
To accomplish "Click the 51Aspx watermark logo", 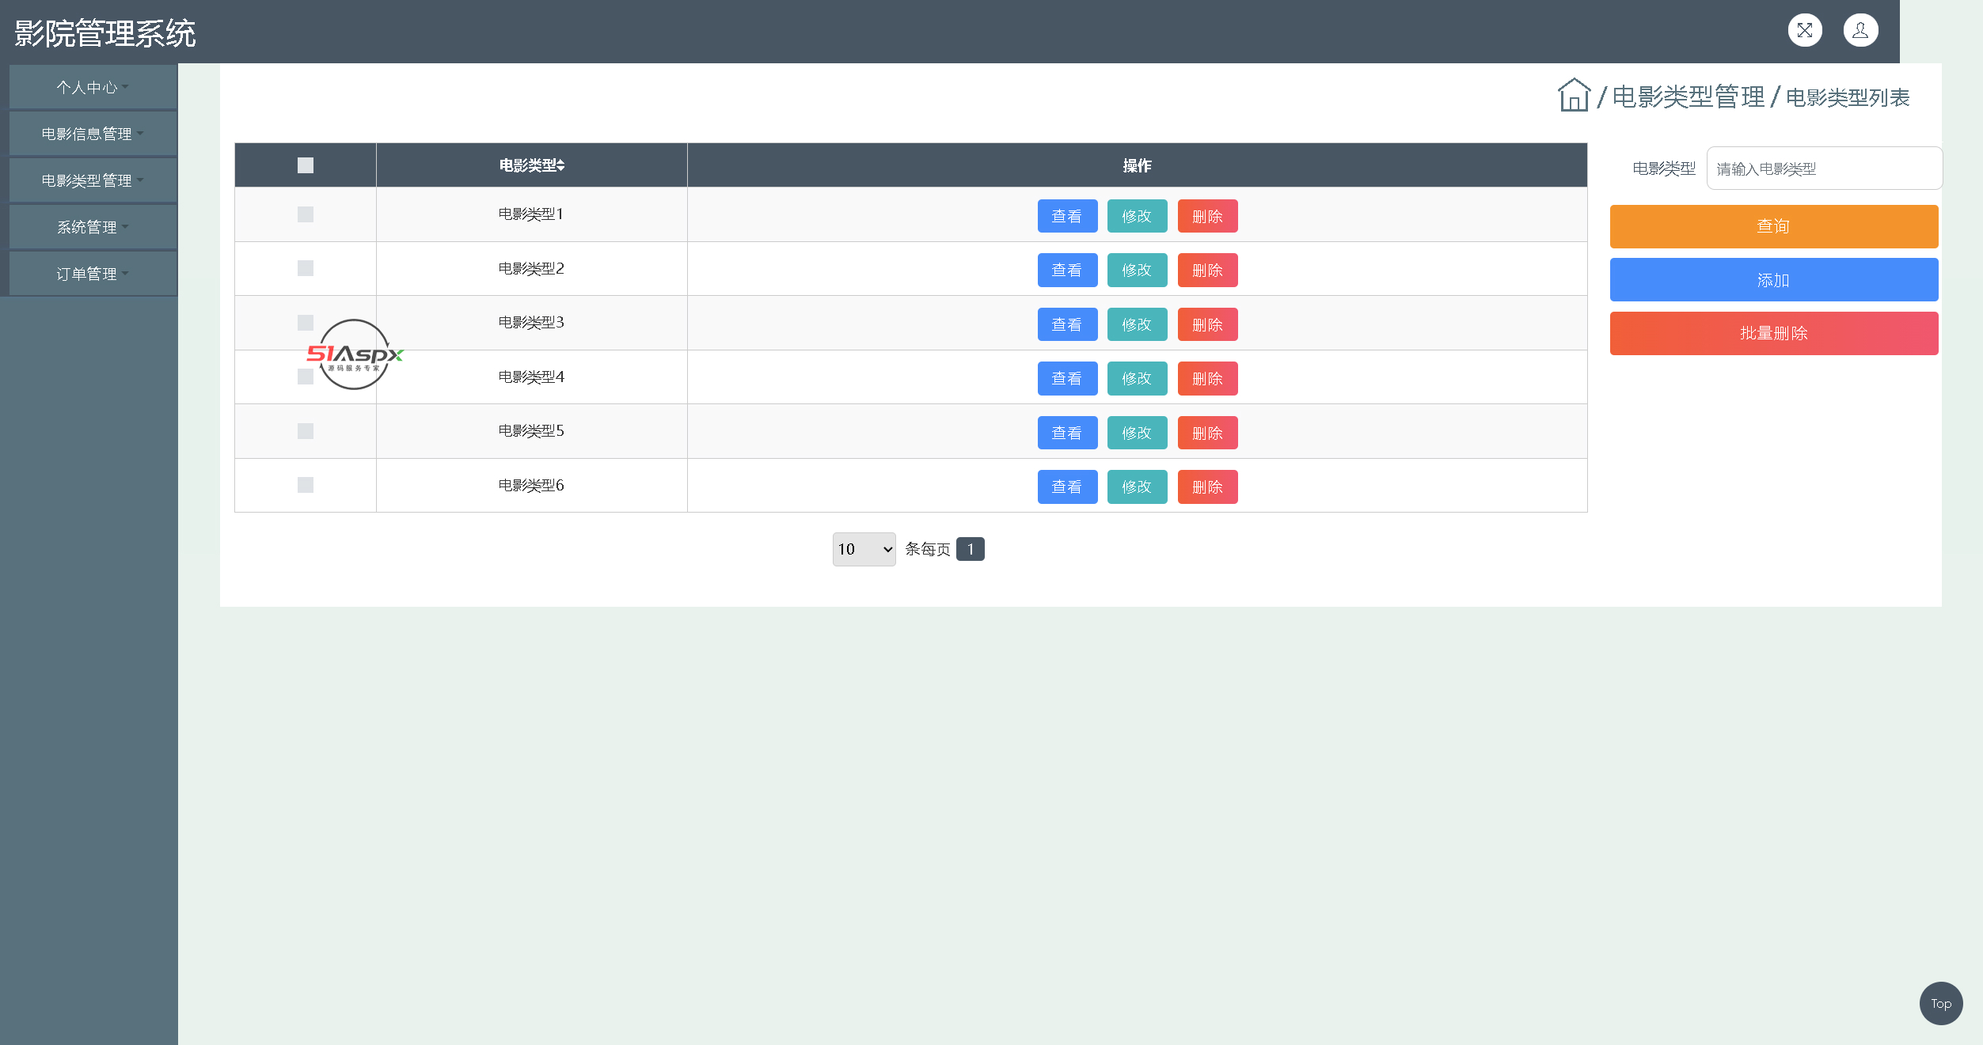I will pyautogui.click(x=355, y=354).
